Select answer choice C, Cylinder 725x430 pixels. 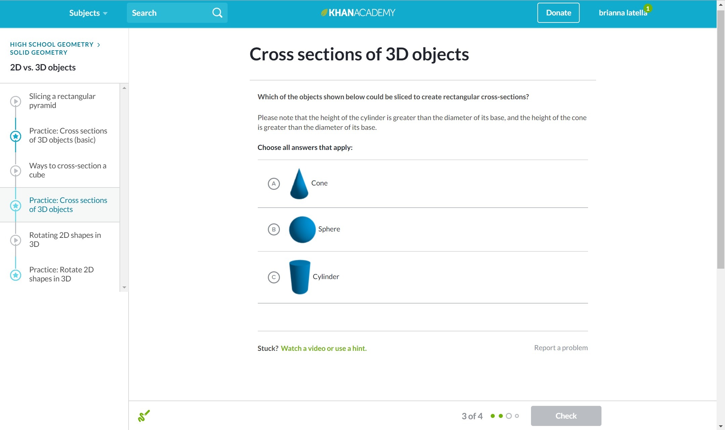click(x=274, y=277)
